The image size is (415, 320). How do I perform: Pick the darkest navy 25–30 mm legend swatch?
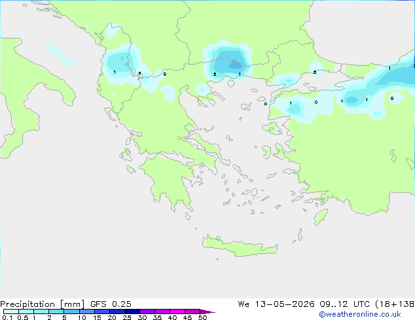coord(132,312)
